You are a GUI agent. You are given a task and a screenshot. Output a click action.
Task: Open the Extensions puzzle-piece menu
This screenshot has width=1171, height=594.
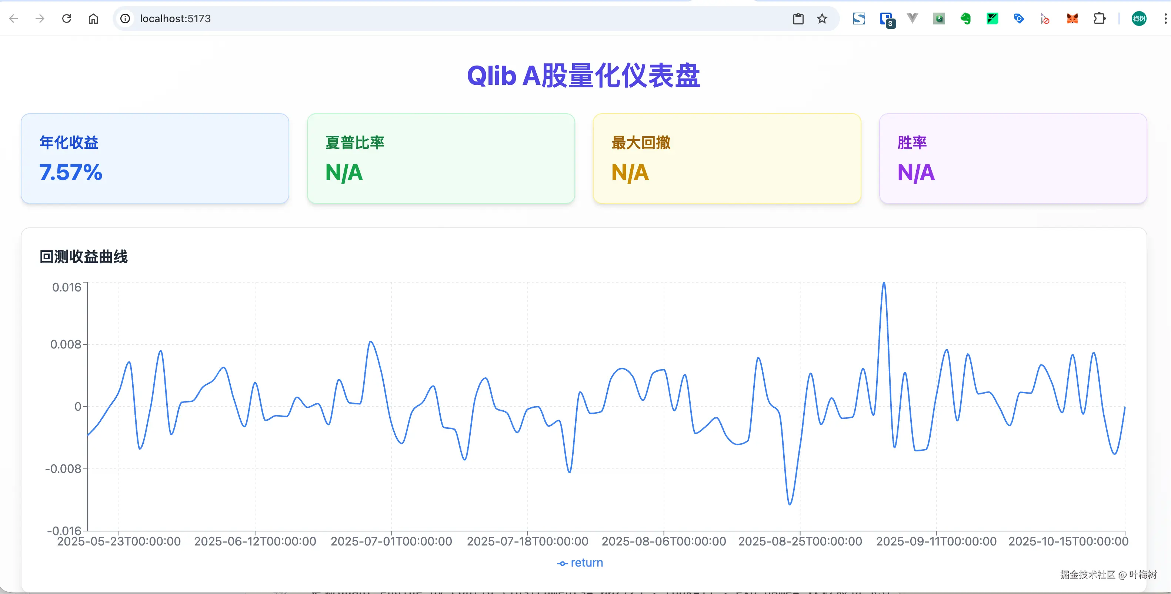click(1099, 19)
